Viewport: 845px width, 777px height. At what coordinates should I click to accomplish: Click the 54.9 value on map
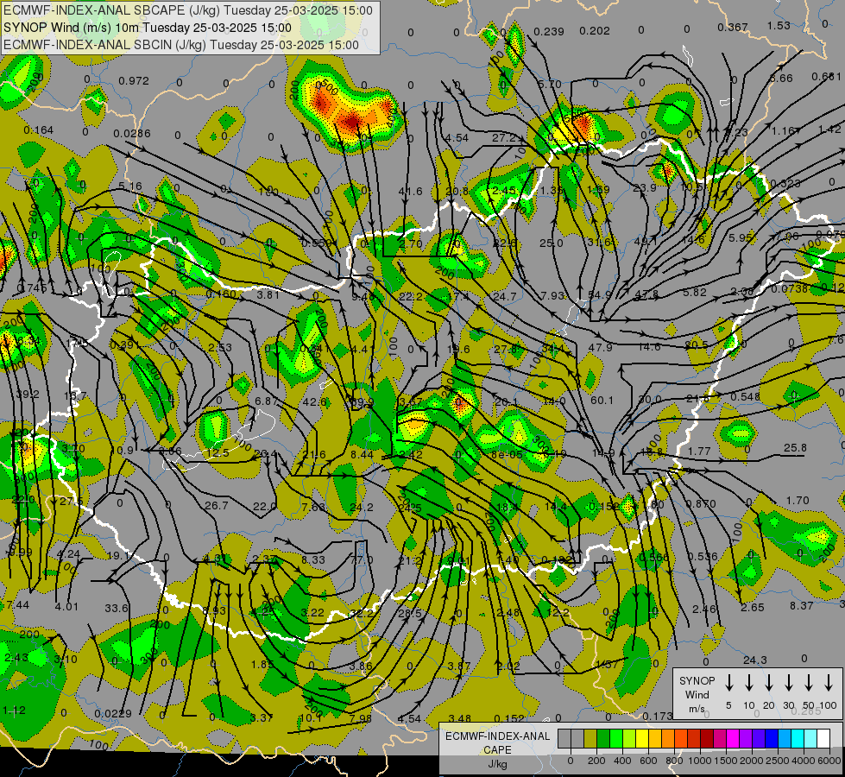(599, 295)
